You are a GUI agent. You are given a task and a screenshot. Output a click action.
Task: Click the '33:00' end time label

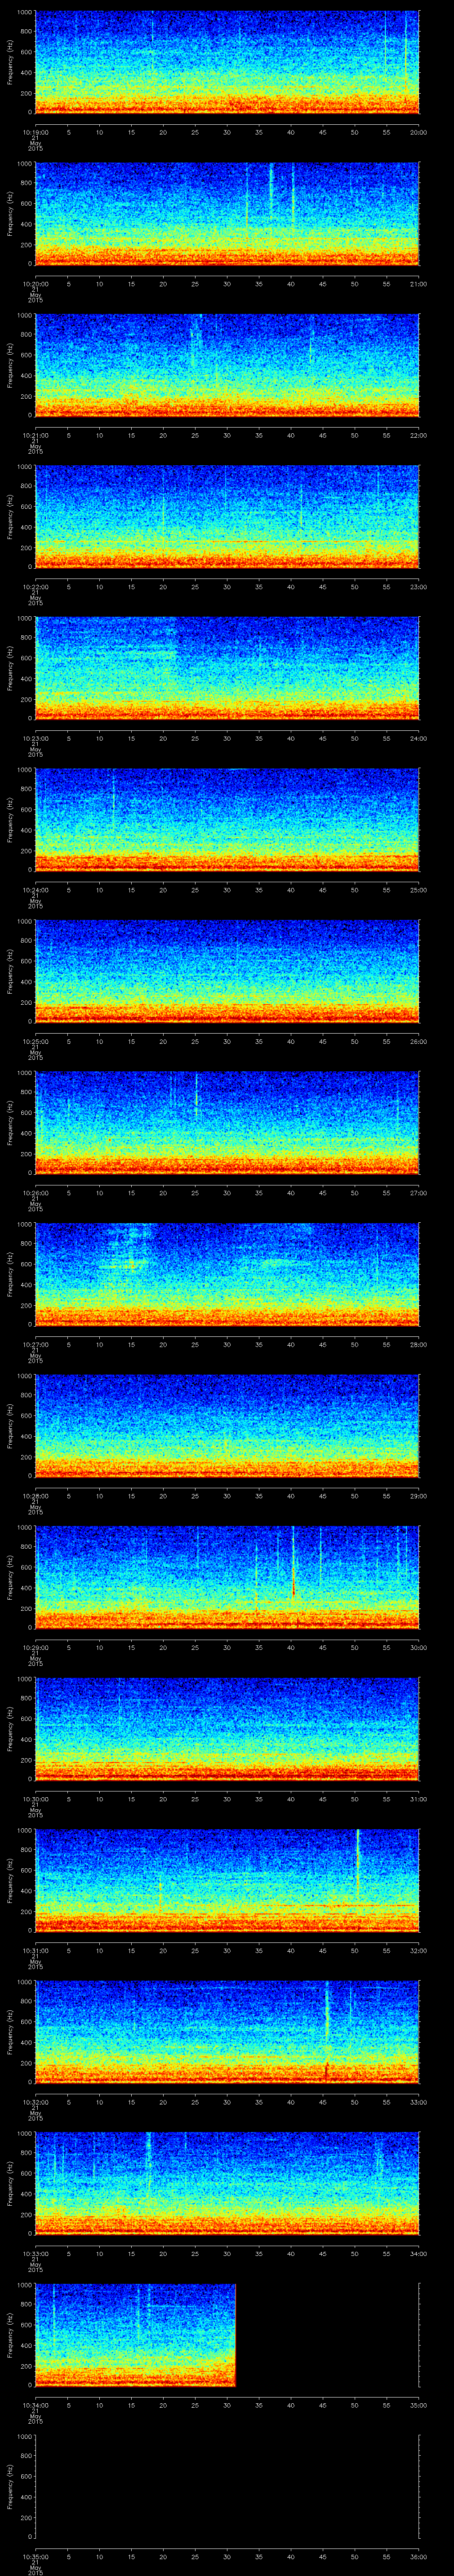[418, 2102]
